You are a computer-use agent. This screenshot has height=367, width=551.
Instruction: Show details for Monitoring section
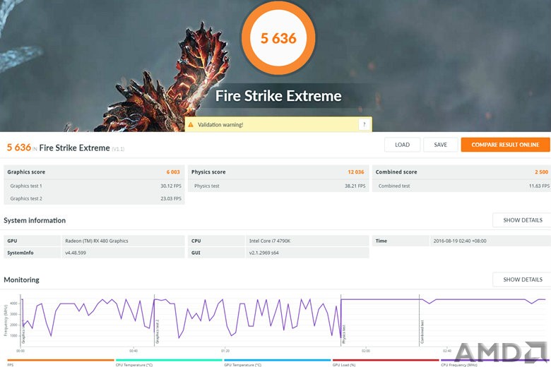point(523,279)
